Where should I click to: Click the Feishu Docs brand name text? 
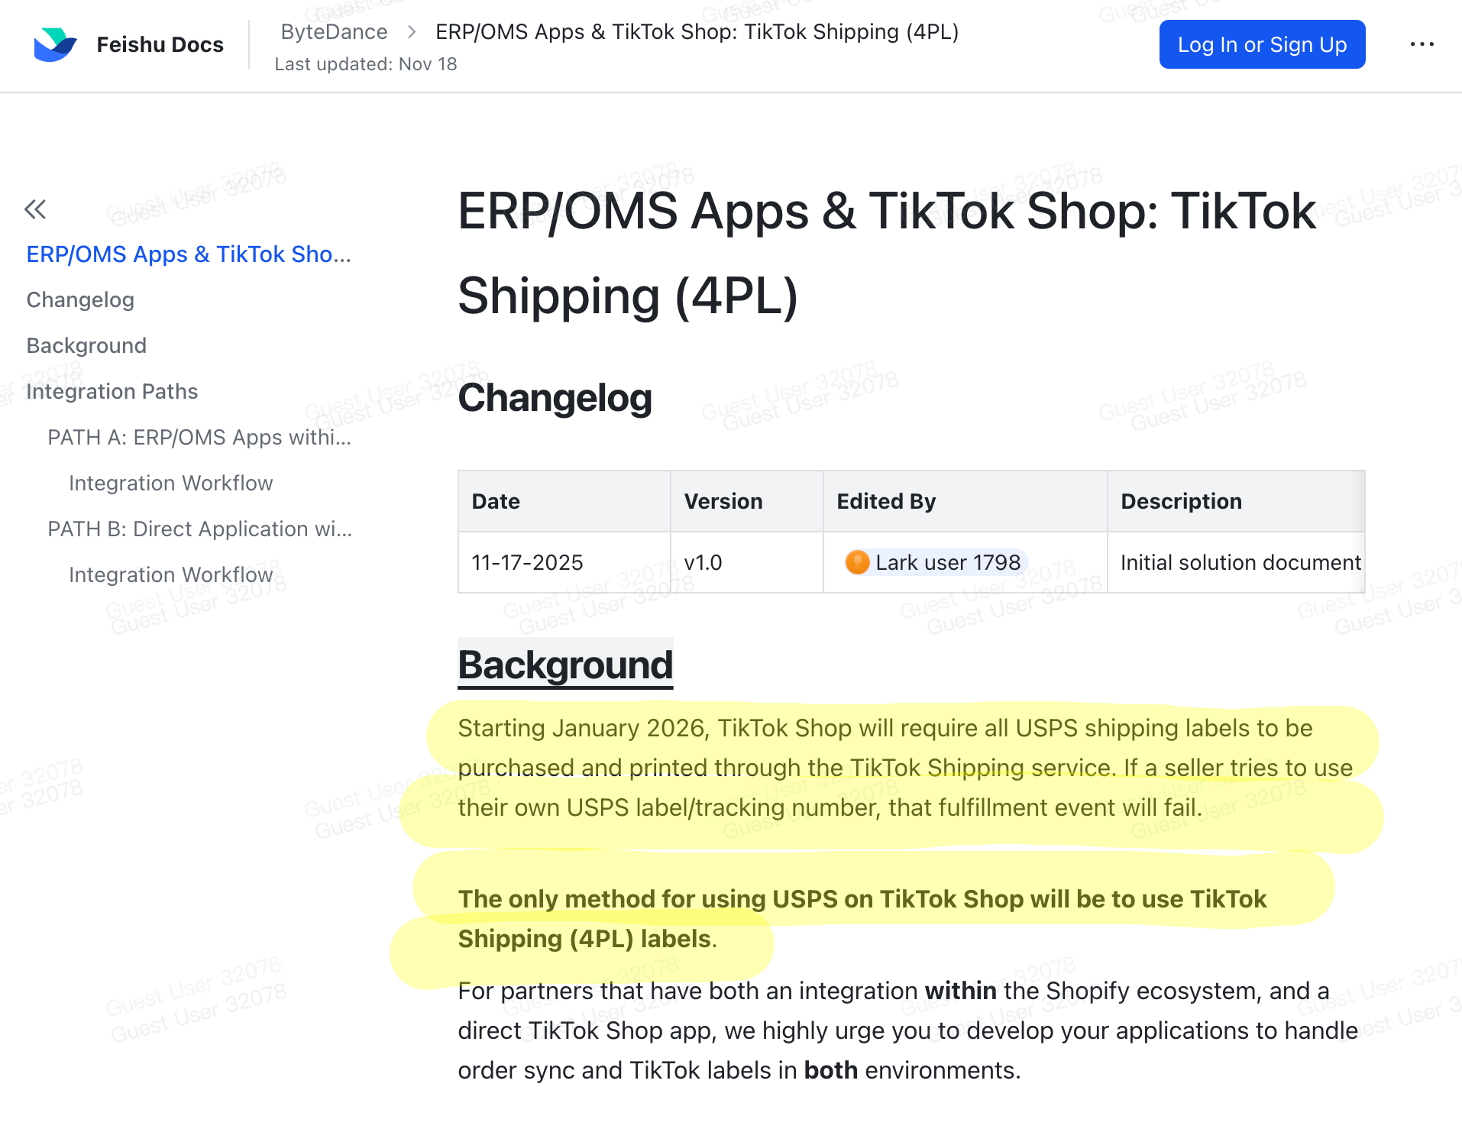pyautogui.click(x=160, y=44)
